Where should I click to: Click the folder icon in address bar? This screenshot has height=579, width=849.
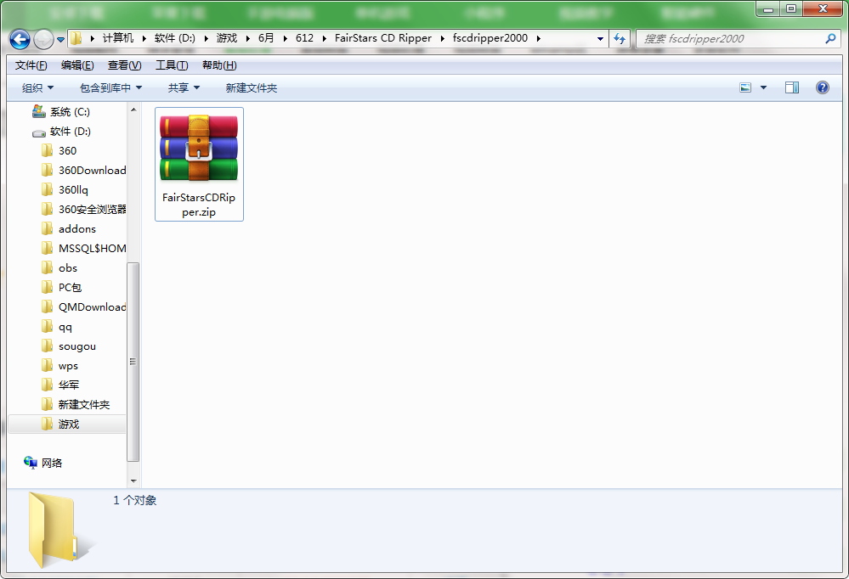pyautogui.click(x=76, y=38)
